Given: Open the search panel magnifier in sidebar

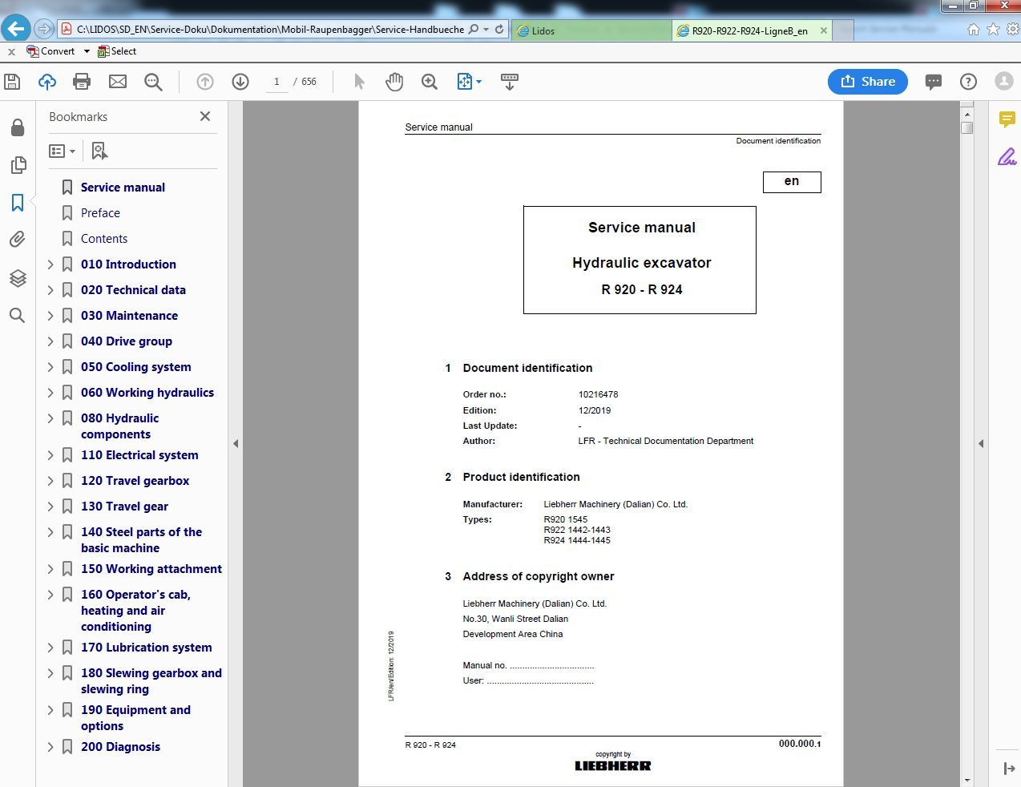Looking at the screenshot, I should pyautogui.click(x=18, y=316).
